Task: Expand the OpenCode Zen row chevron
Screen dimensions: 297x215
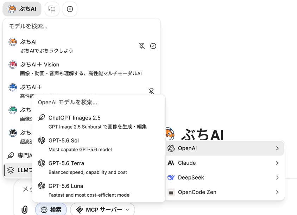Action: (277, 192)
